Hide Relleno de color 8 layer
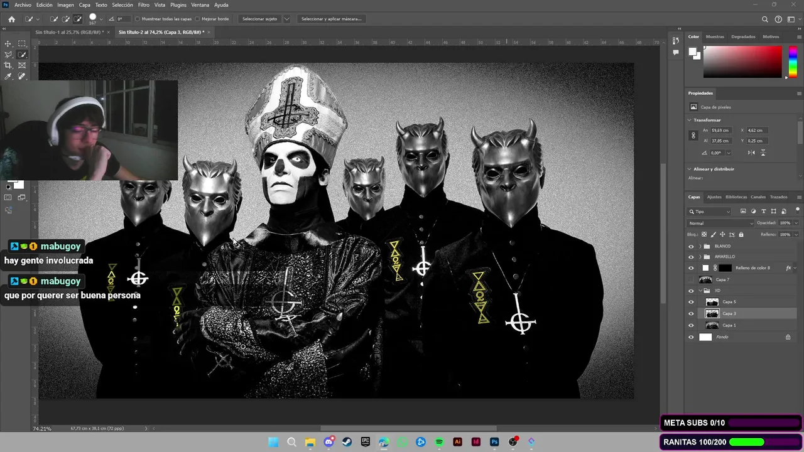 (691, 268)
